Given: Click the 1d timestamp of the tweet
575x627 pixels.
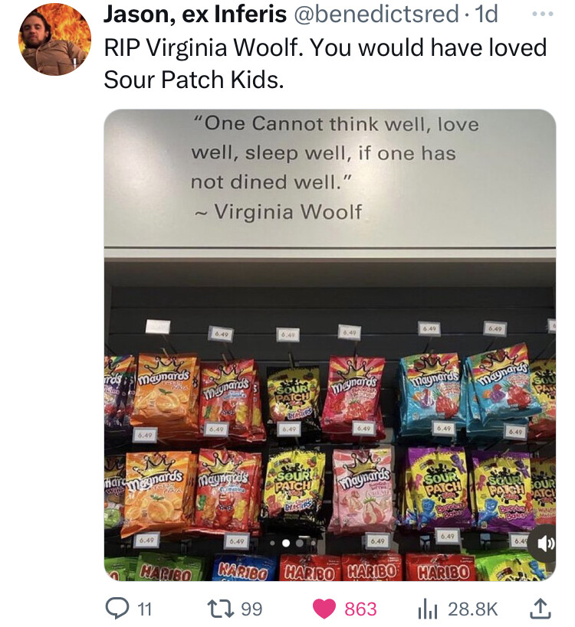Looking at the screenshot, I should pos(486,15).
